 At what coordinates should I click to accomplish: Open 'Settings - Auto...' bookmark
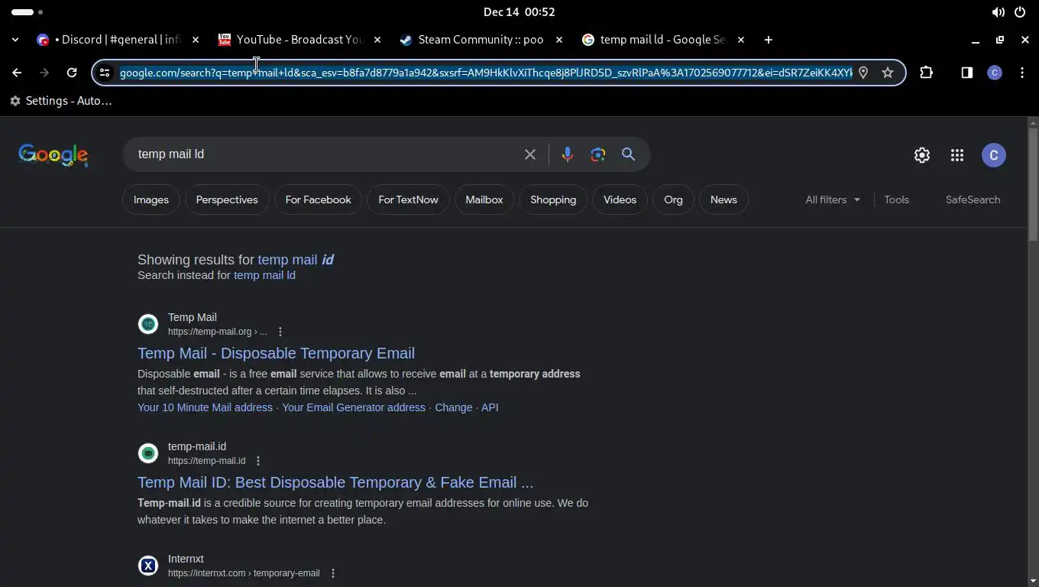[x=61, y=101]
